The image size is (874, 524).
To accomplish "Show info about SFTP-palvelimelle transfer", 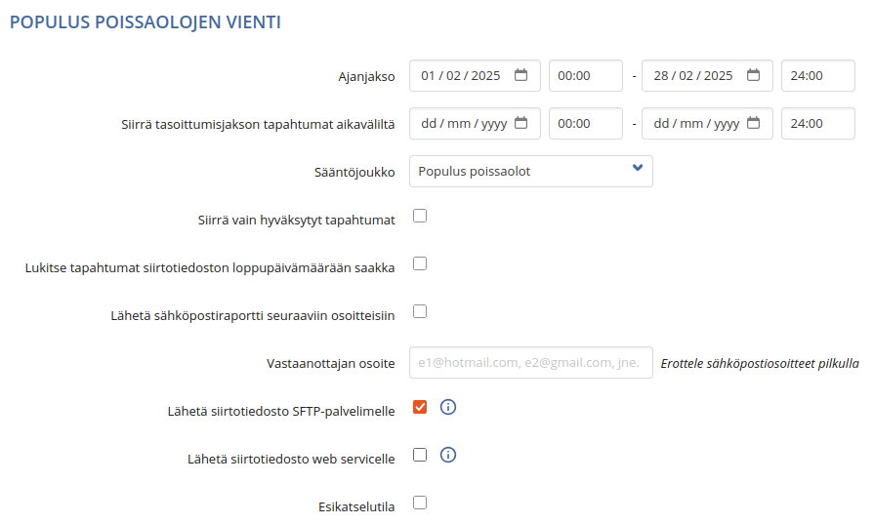I will click(448, 407).
